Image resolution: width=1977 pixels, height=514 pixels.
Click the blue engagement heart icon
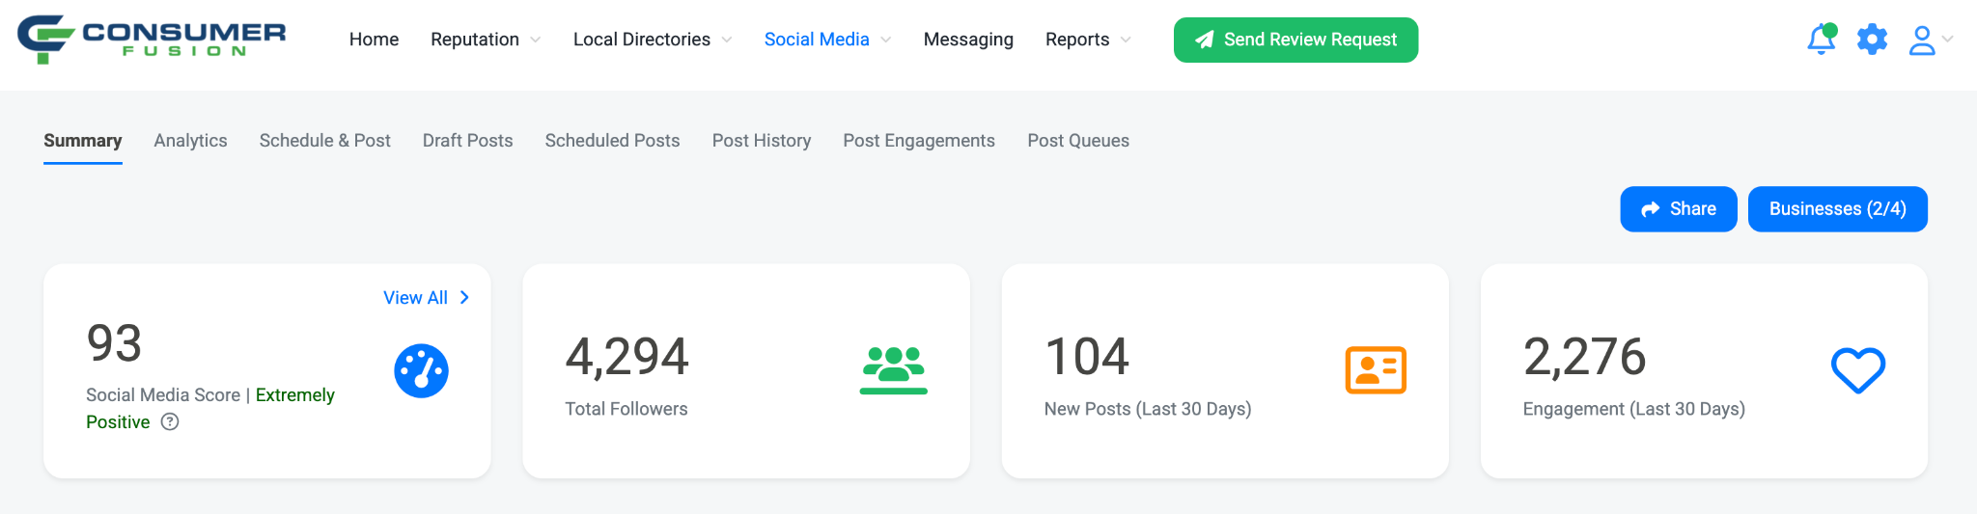(x=1858, y=370)
